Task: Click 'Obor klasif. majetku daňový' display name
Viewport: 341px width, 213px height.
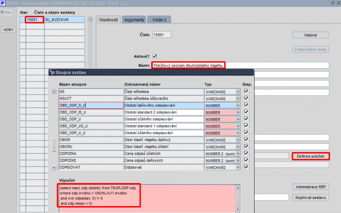Action: pyautogui.click(x=164, y=140)
